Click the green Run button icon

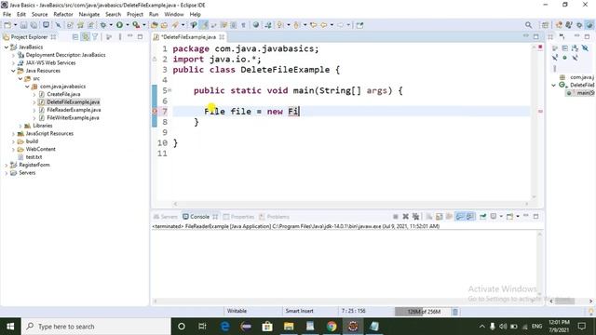pos(120,25)
